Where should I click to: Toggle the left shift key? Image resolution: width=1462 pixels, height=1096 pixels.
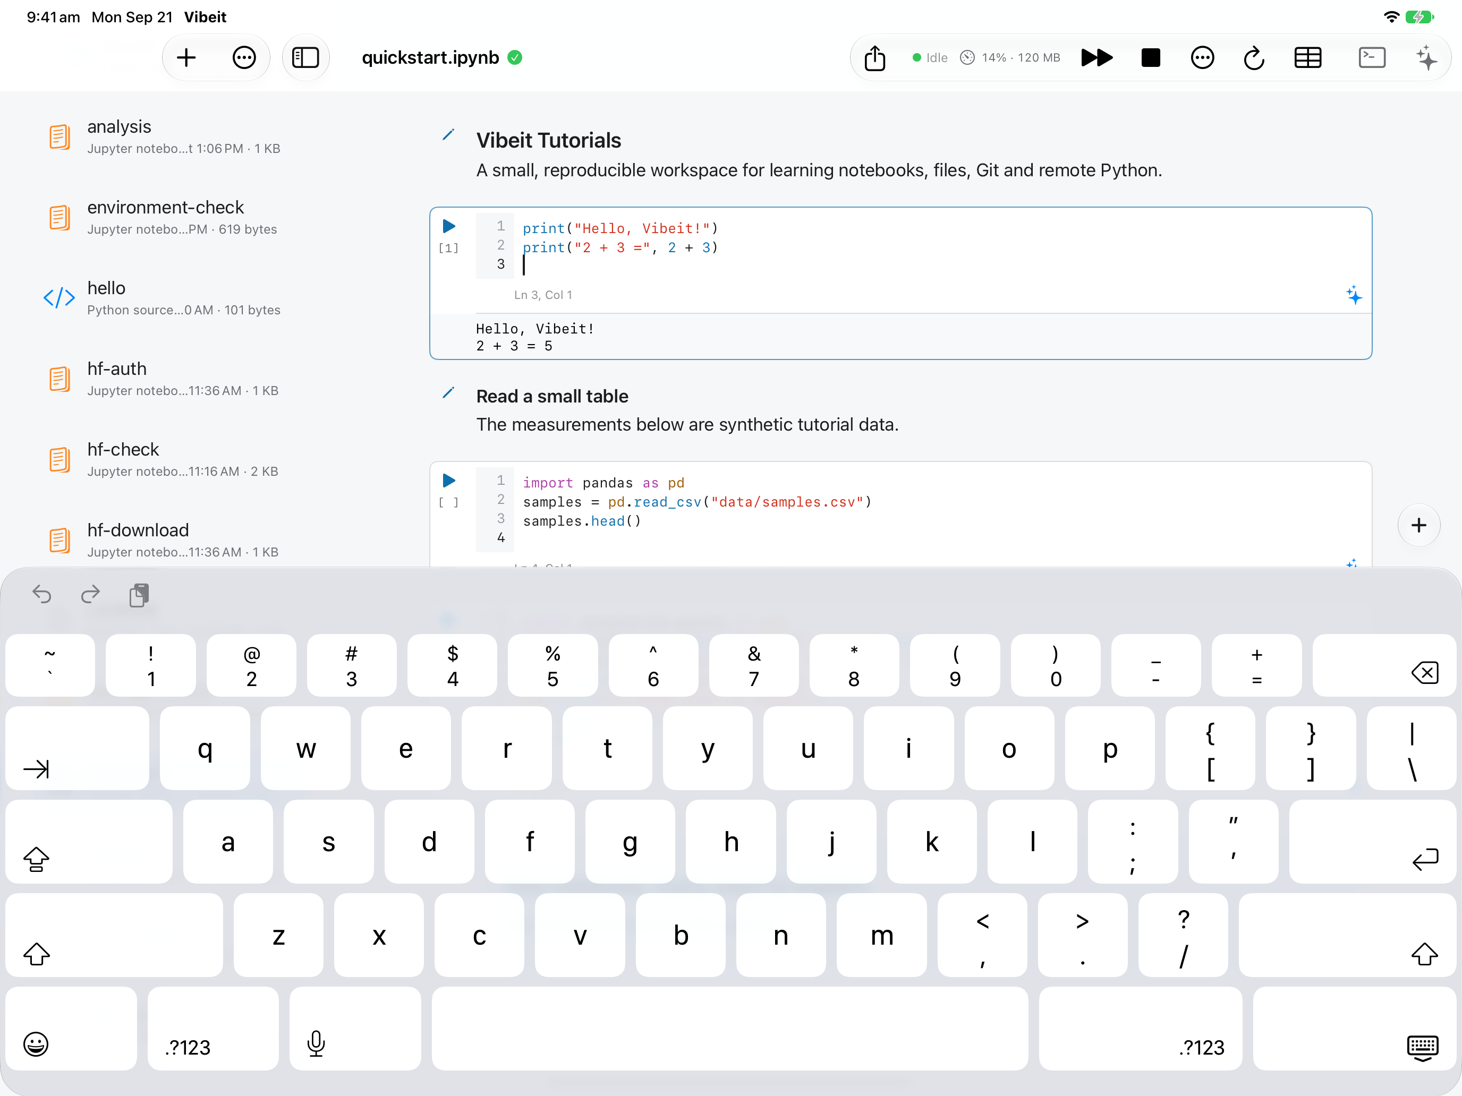click(114, 936)
